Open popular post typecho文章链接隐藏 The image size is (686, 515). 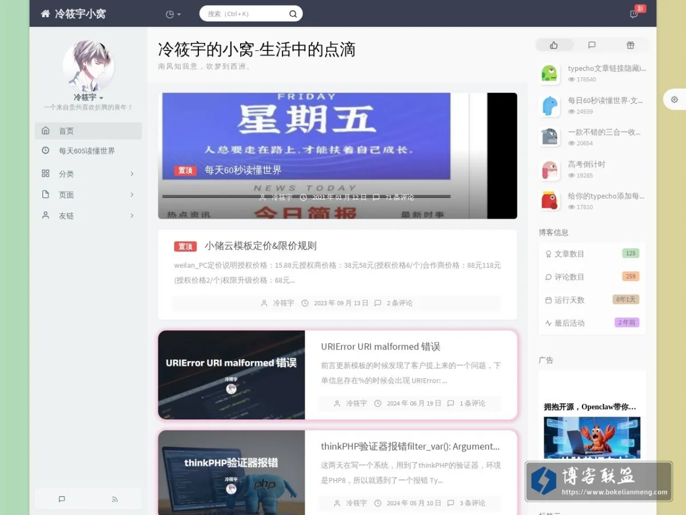click(x=607, y=69)
